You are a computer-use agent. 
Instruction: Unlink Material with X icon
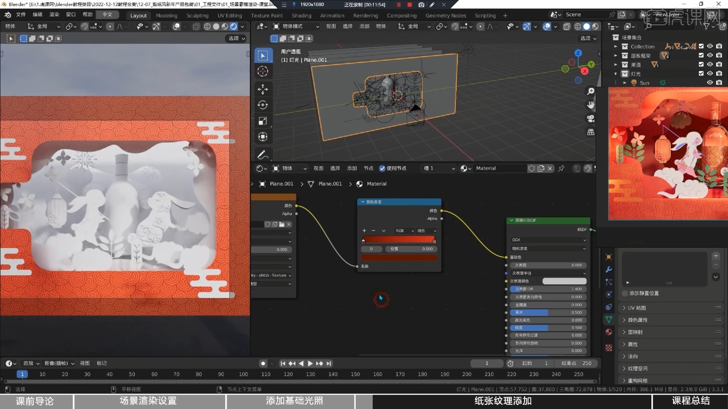[x=550, y=168]
